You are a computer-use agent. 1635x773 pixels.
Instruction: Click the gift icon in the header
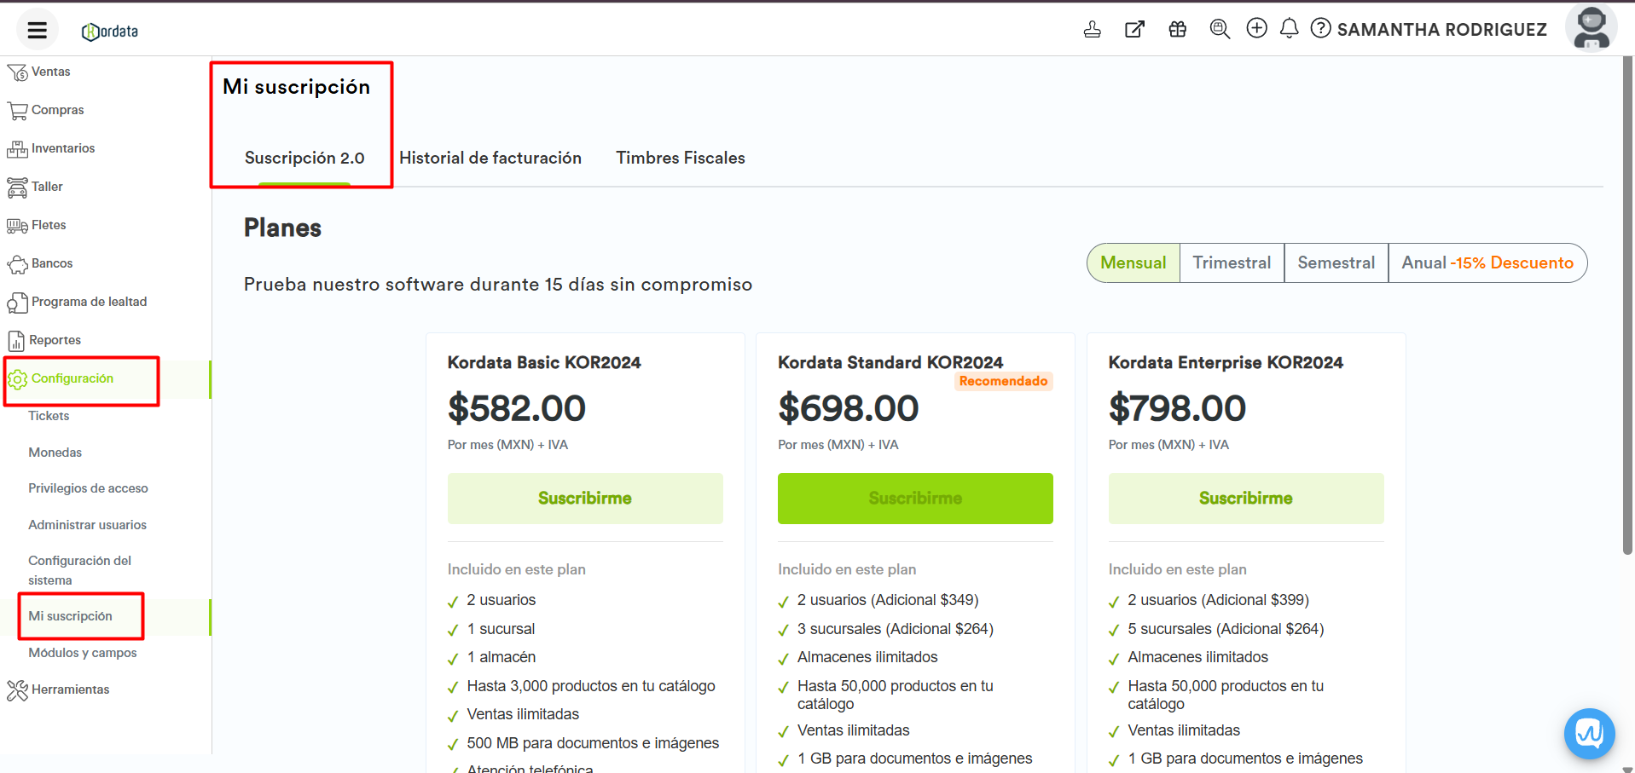1178,30
